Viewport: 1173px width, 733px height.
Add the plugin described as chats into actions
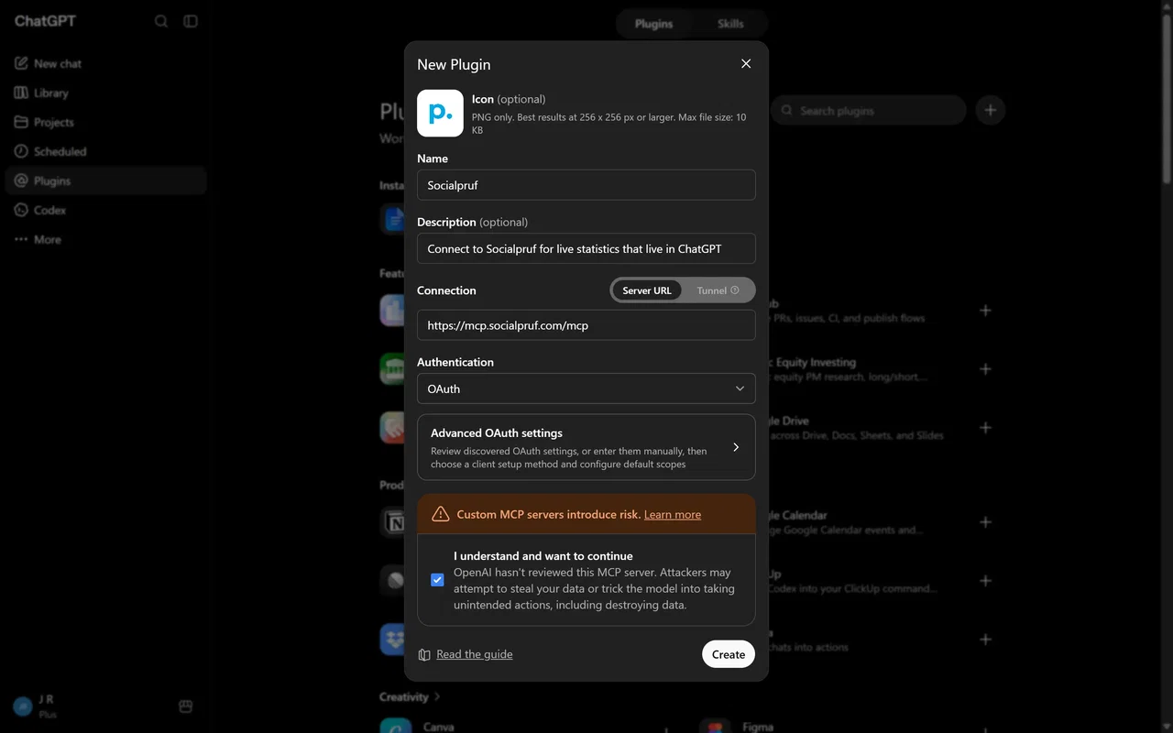pos(985,639)
